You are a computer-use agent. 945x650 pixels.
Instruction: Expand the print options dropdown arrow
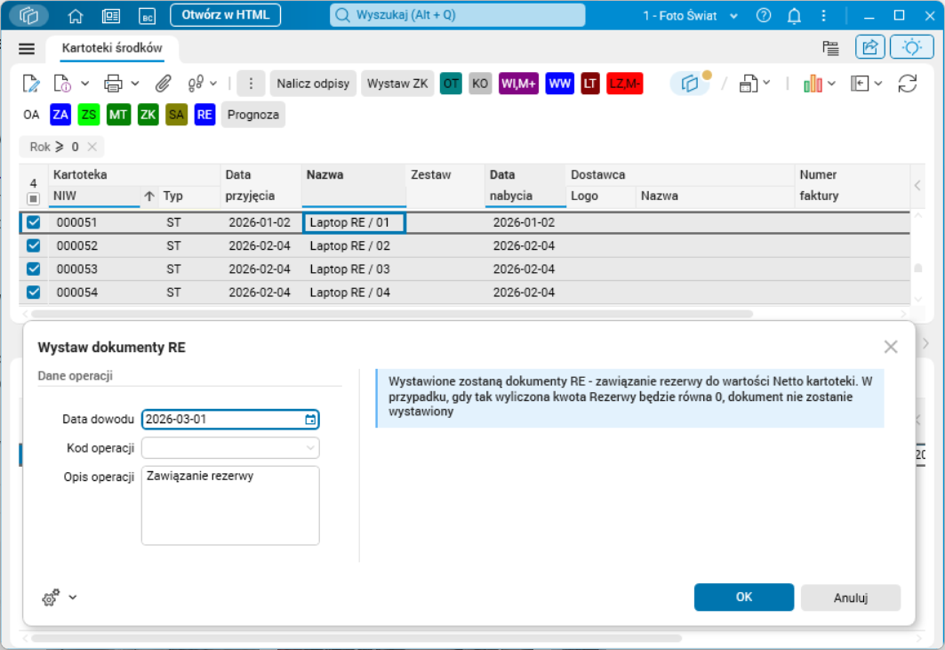click(135, 84)
